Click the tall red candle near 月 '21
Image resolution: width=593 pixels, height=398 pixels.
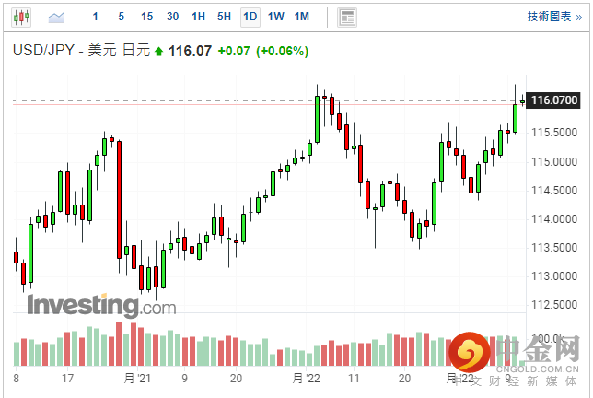click(119, 199)
